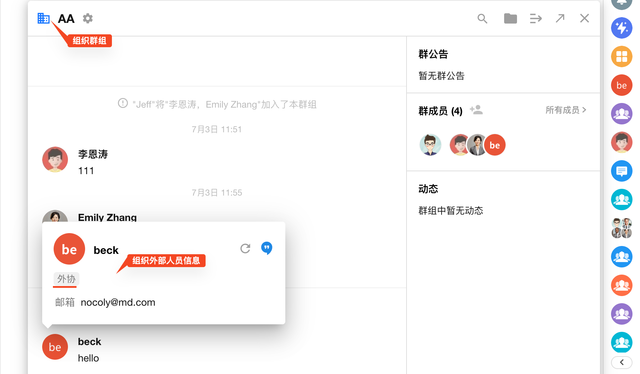Select the four-person photo group chat

pos(621,228)
